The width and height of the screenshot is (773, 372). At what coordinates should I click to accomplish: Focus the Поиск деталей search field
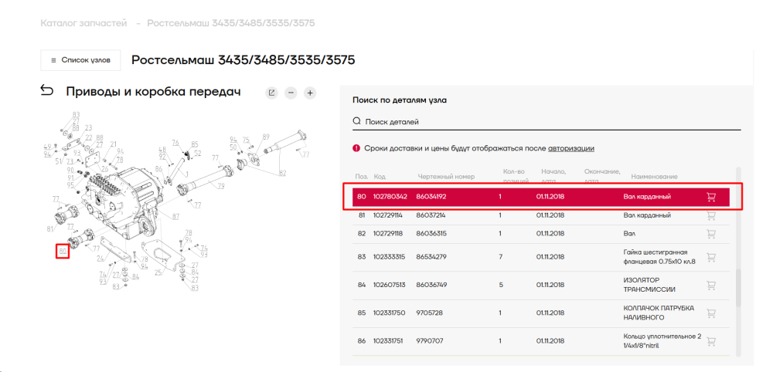coord(547,121)
